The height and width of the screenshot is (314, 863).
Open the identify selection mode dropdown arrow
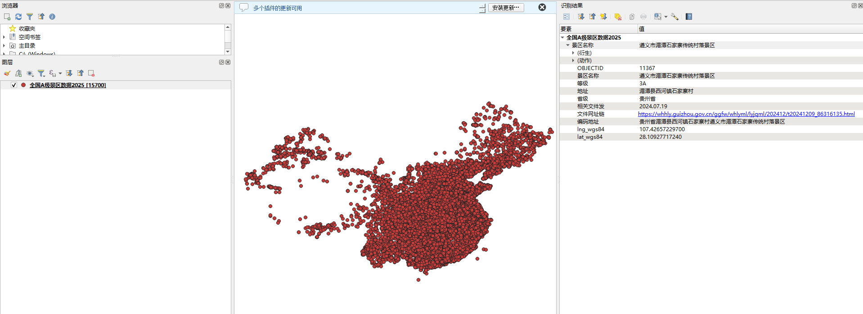click(x=666, y=17)
